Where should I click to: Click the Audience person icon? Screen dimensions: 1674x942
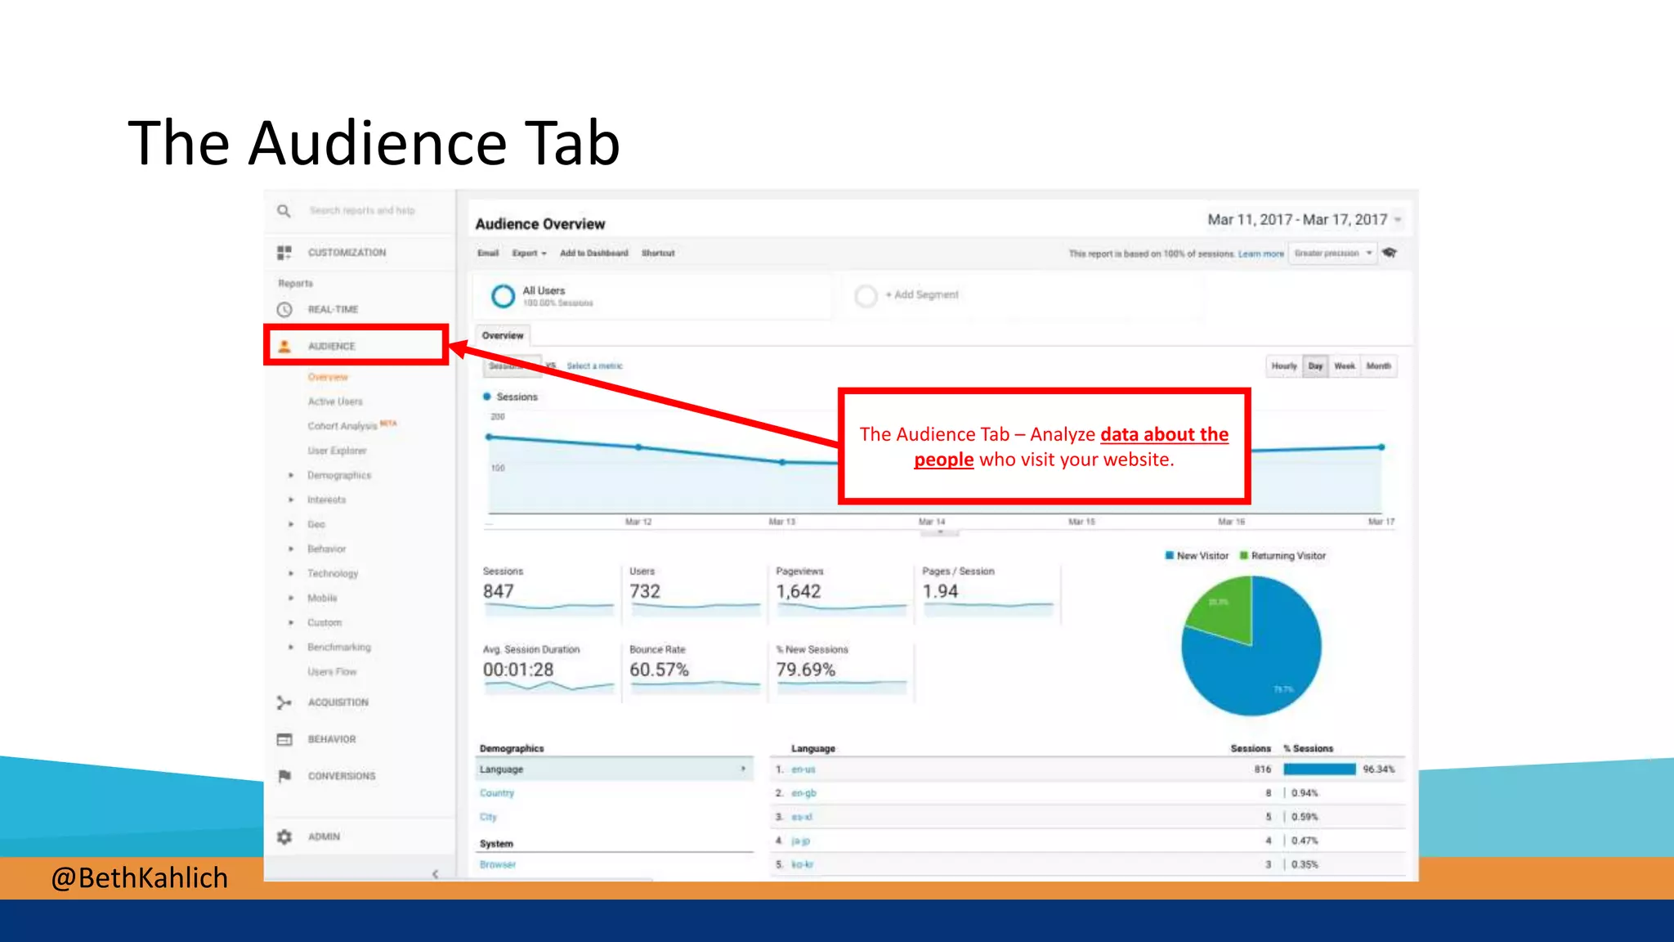click(x=284, y=346)
